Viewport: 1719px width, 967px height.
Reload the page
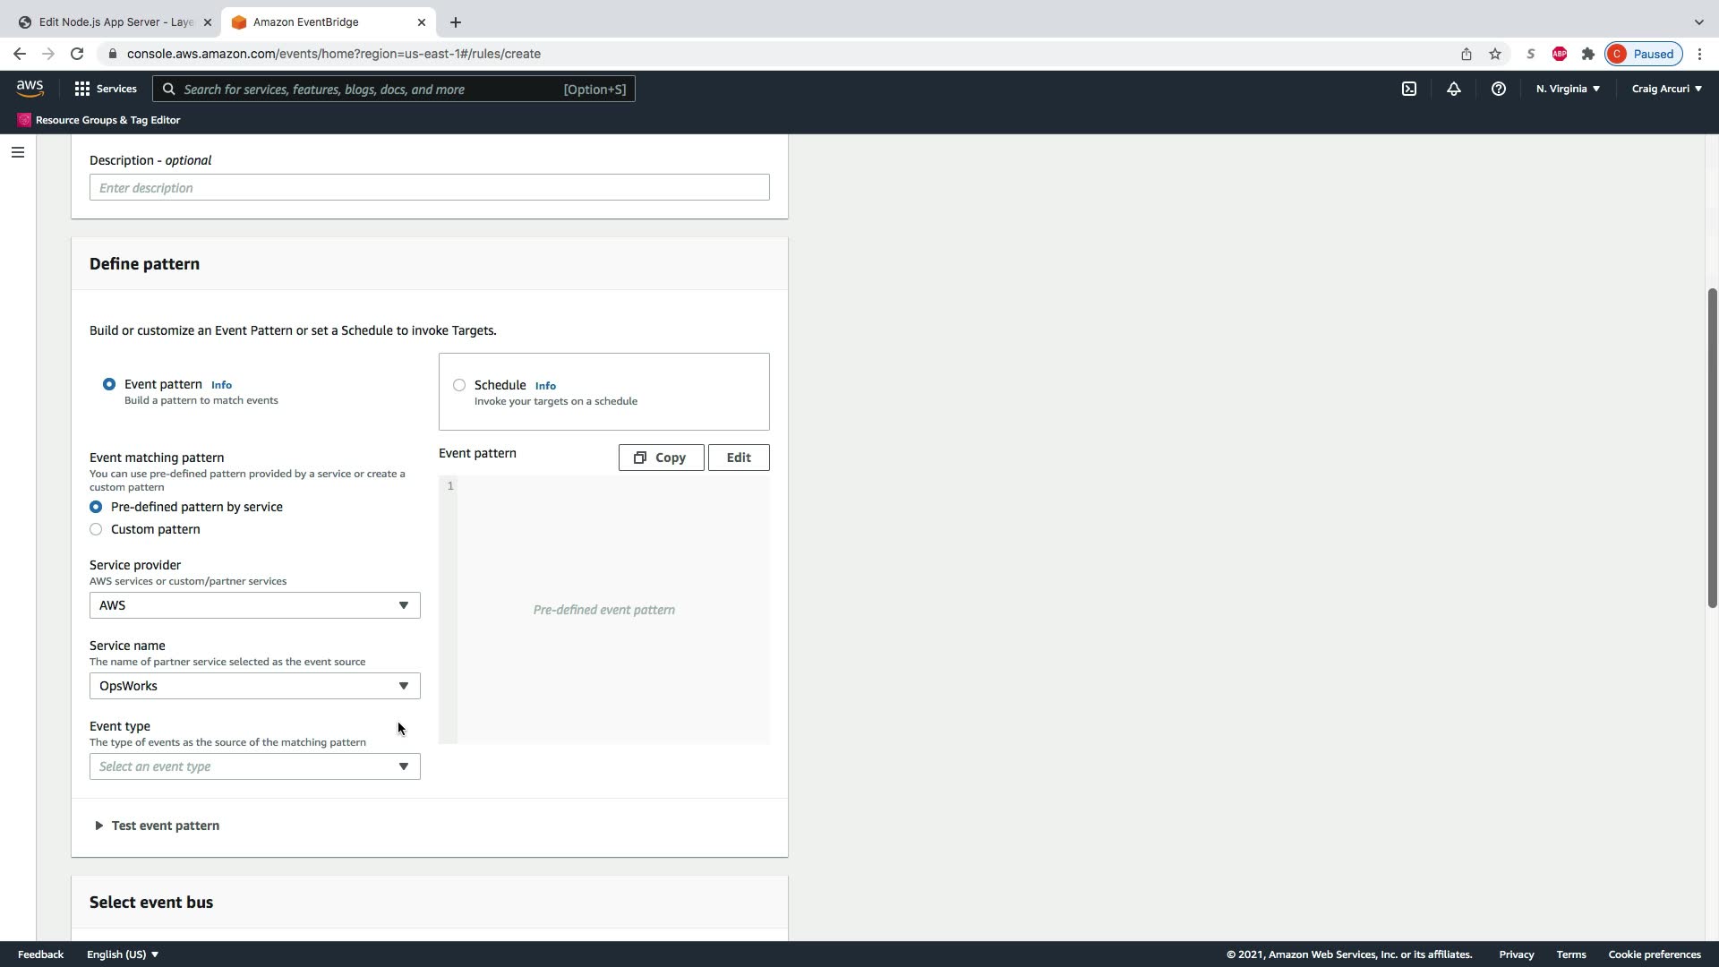pos(77,54)
